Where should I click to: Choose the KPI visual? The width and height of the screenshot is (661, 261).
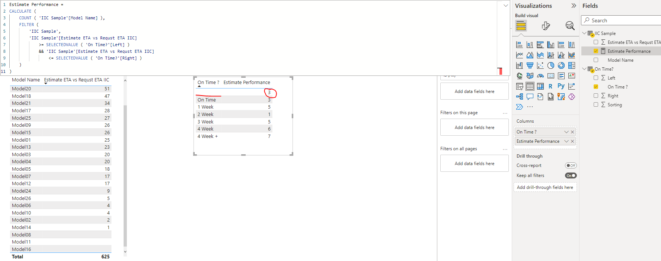click(x=572, y=76)
